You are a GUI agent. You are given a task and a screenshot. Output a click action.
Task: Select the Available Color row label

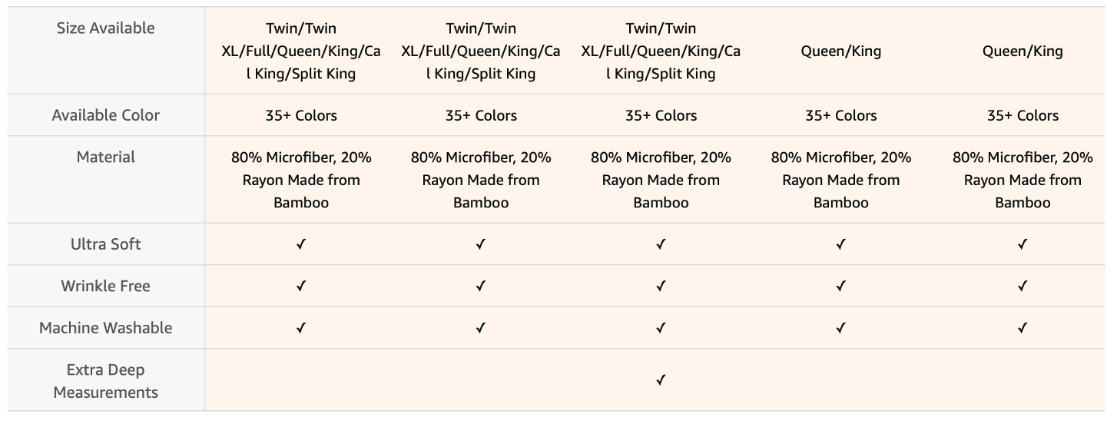pos(106,115)
